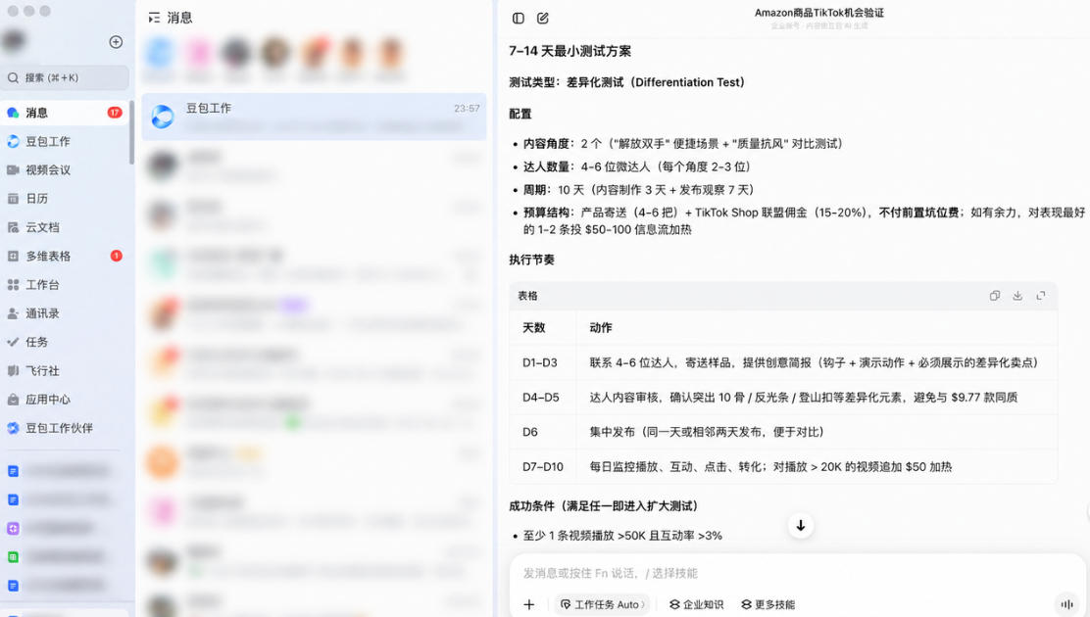Open the 工作任务 Auto dropdown
The width and height of the screenshot is (1090, 617).
point(602,604)
